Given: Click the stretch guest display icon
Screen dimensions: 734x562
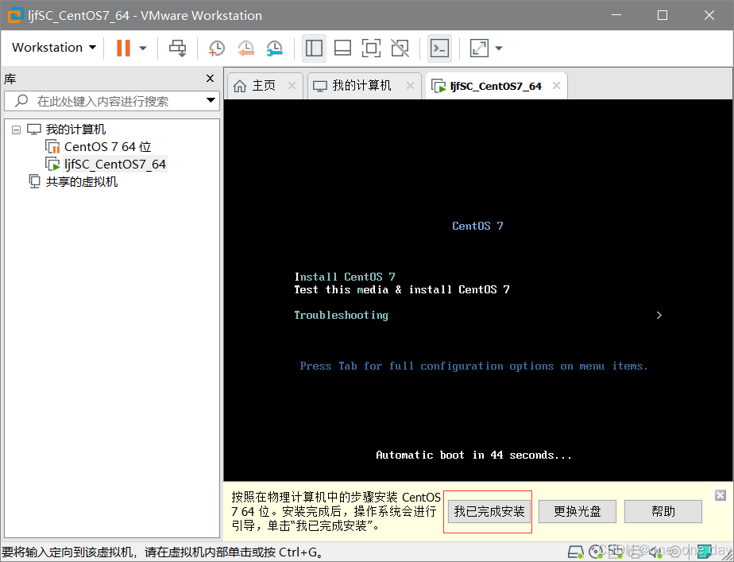Looking at the screenshot, I should coord(479,48).
